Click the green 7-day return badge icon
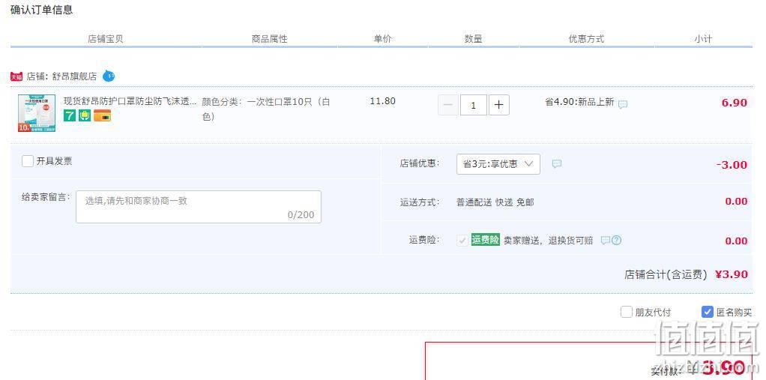The height and width of the screenshot is (380, 766). point(70,115)
